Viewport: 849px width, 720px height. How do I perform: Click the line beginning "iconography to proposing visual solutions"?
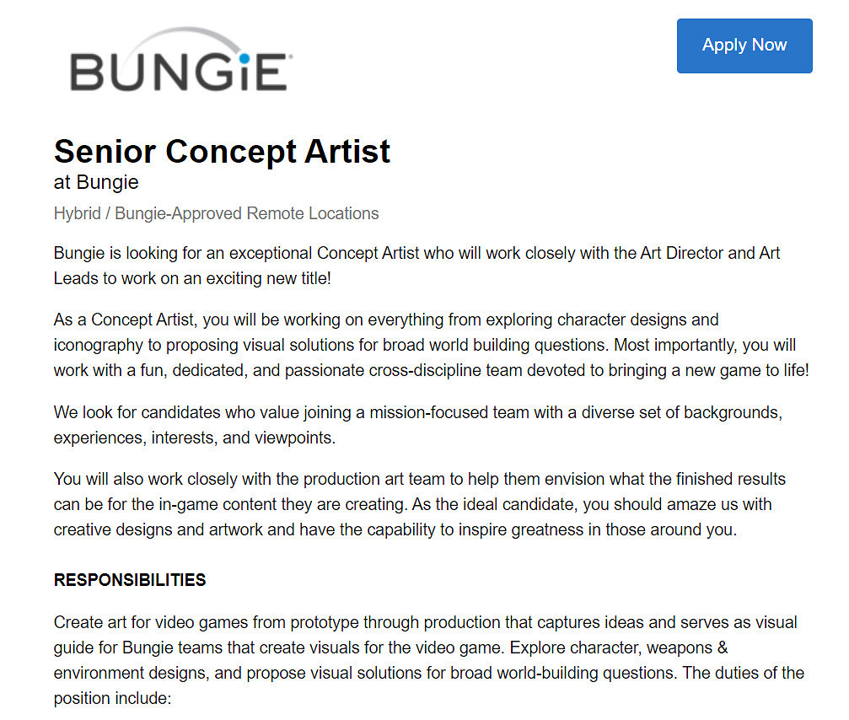click(424, 345)
